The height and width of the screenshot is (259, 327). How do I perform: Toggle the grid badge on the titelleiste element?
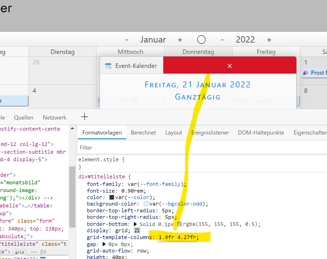[19, 252]
